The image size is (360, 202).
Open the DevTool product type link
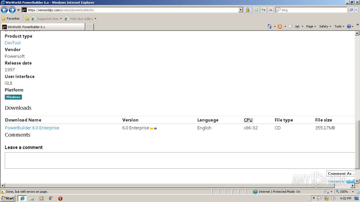pos(13,43)
